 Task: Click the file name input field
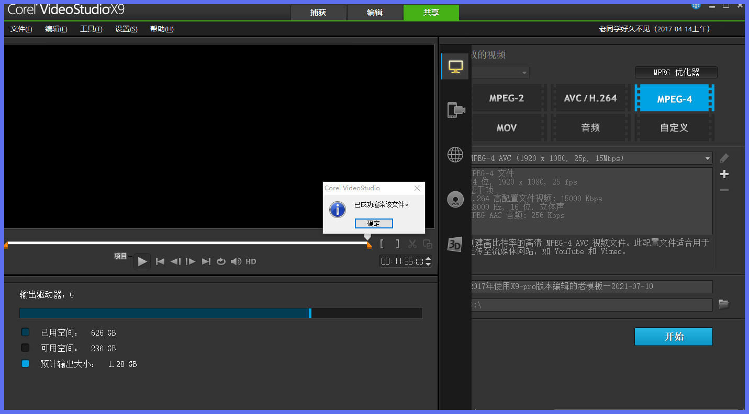[x=591, y=286]
